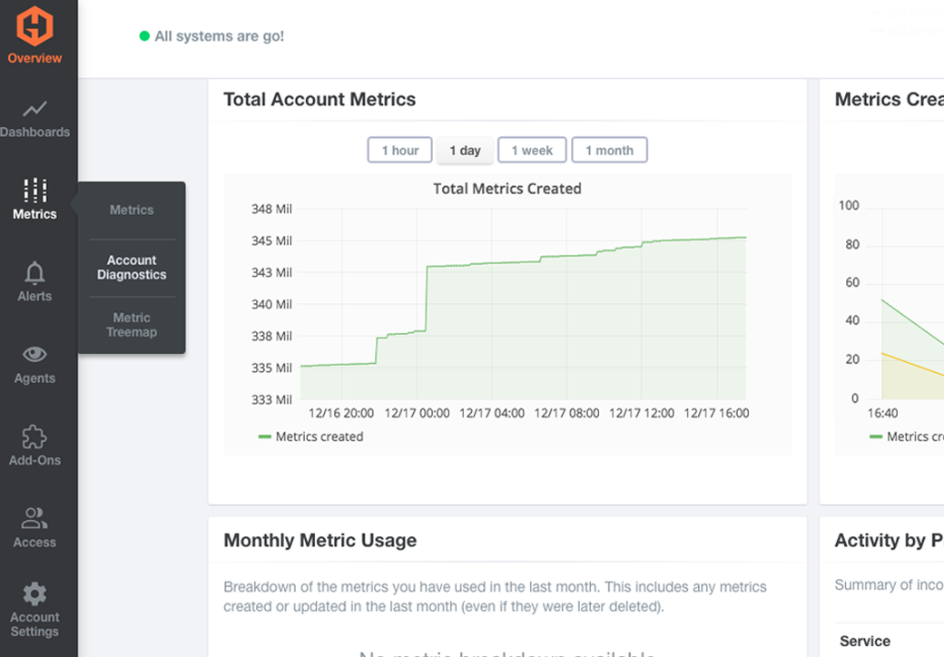Select the Metrics sidebar icon

(34, 191)
